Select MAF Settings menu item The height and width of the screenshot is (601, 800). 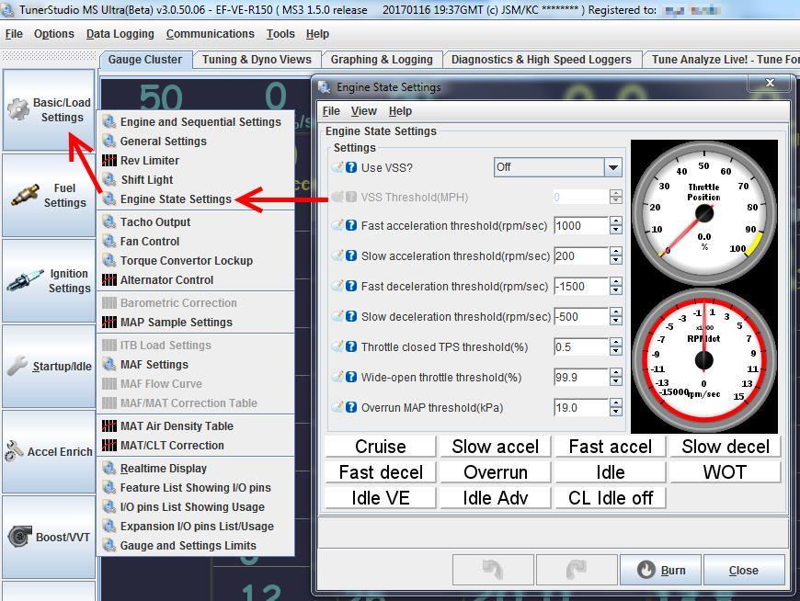pyautogui.click(x=196, y=365)
